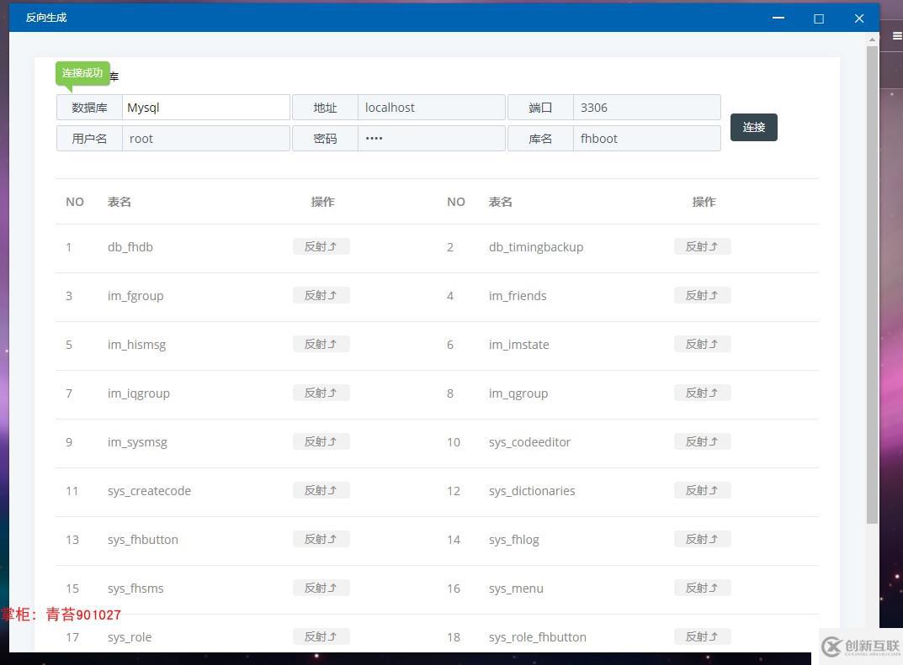The height and width of the screenshot is (665, 903).
Task: Minimize the 反向生成 window
Action: (x=778, y=18)
